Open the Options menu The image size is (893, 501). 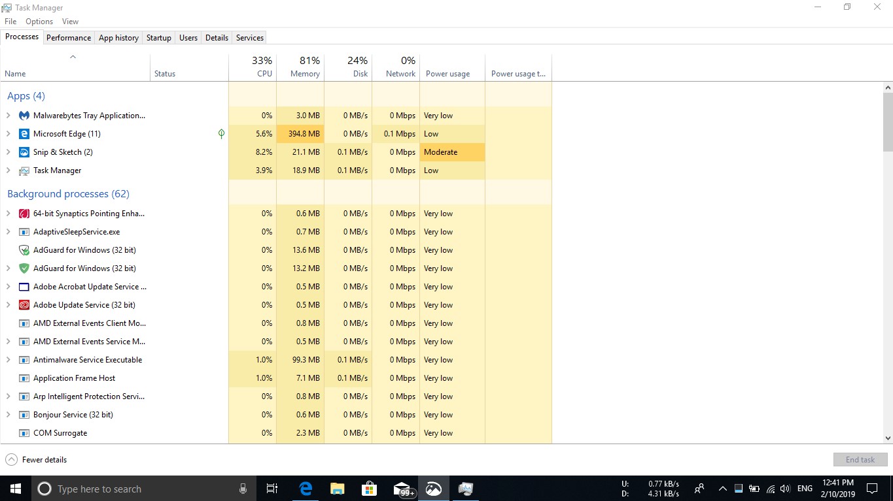[39, 22]
